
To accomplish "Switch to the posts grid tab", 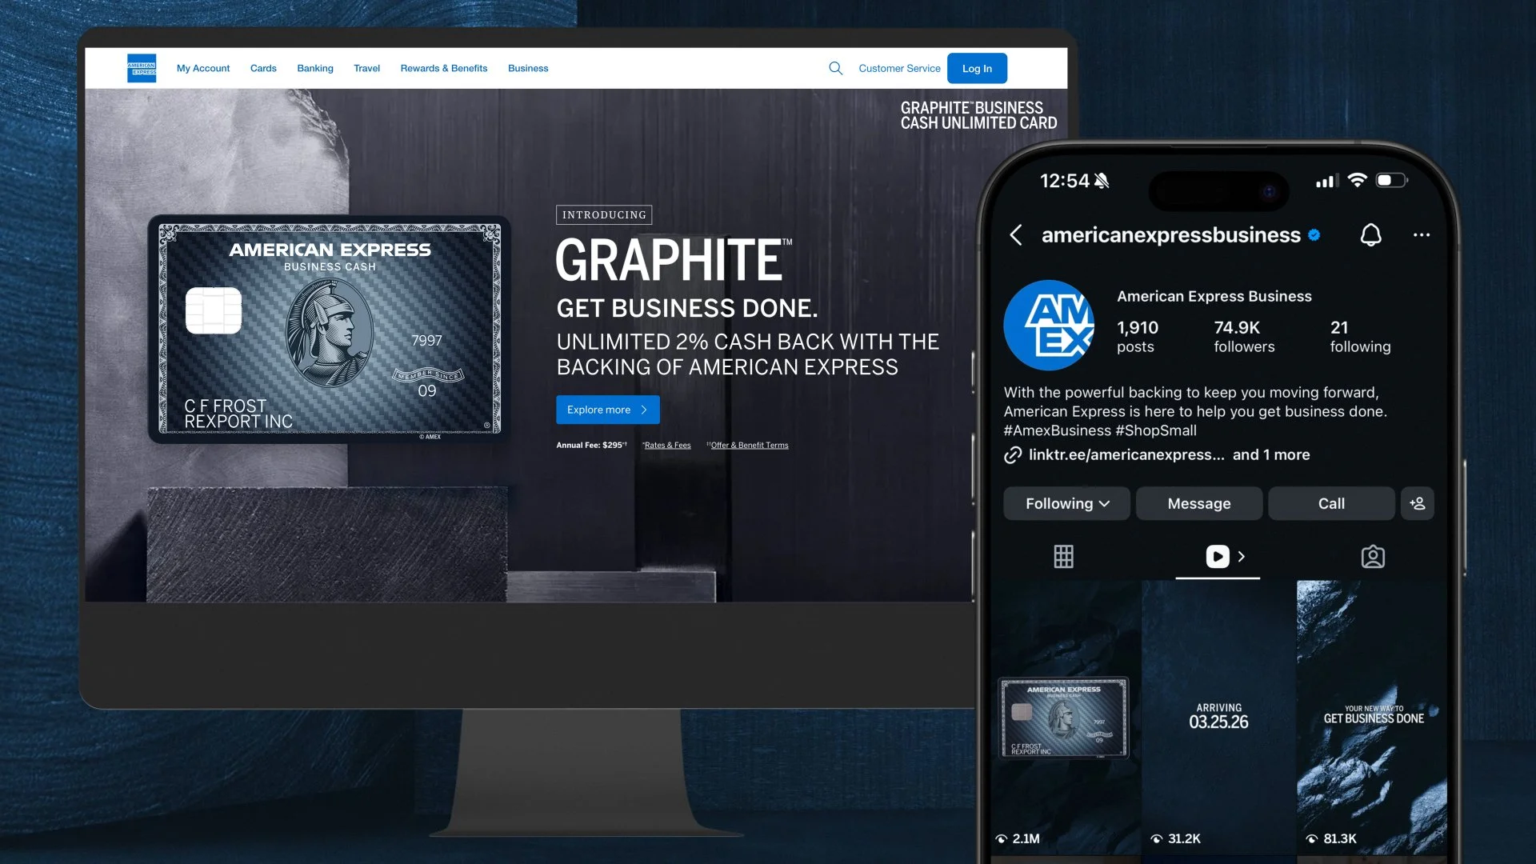I will 1063,556.
